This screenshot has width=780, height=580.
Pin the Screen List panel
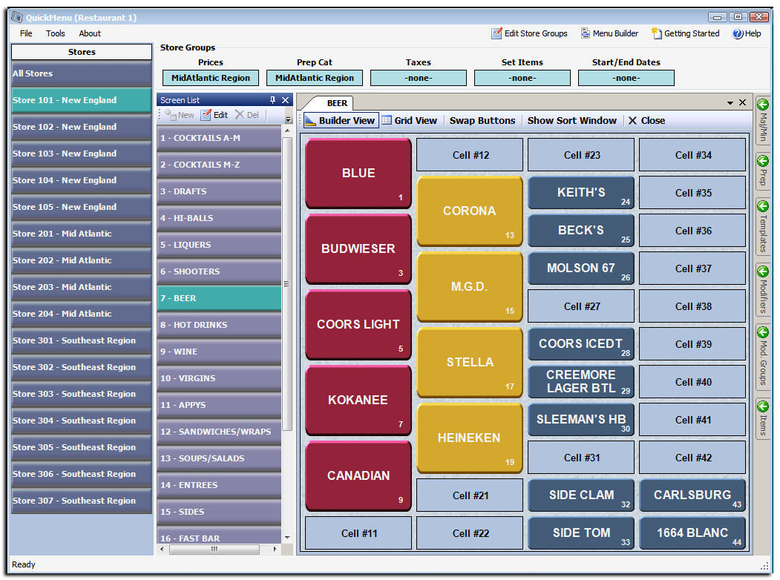[273, 100]
